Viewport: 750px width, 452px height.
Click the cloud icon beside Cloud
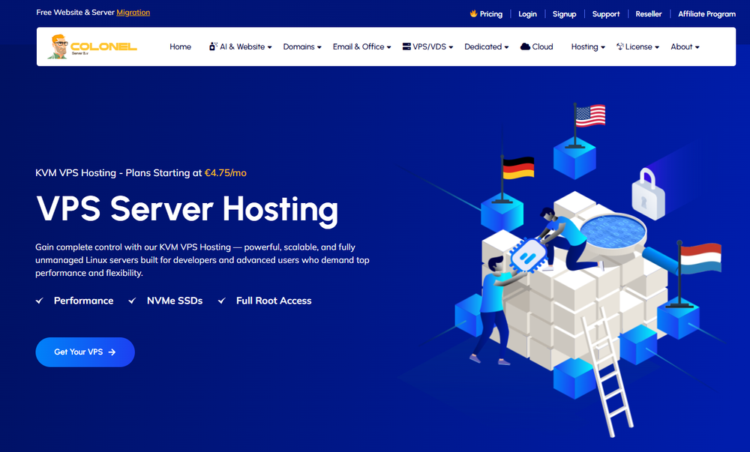point(526,46)
